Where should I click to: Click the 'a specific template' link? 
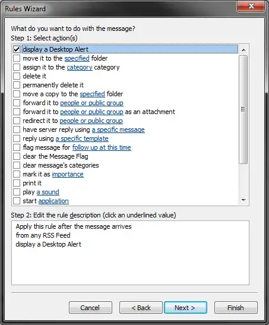(x=82, y=138)
